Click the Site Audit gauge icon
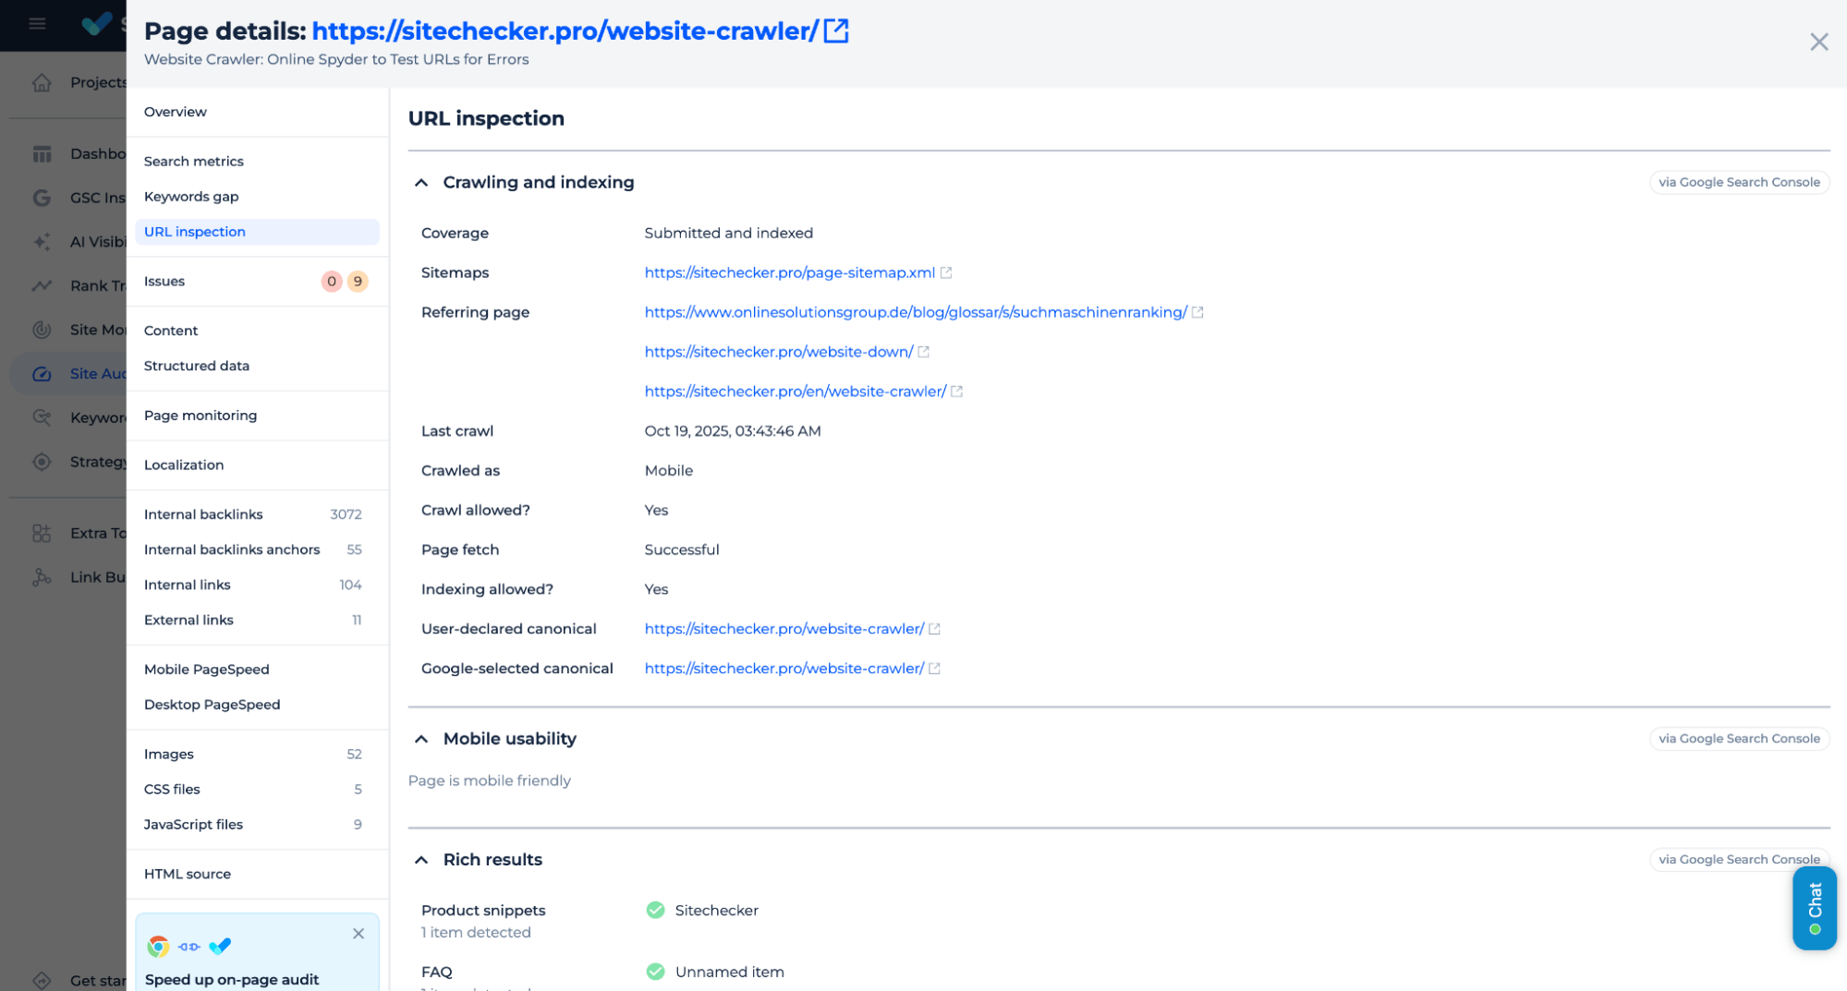The image size is (1847, 991). click(x=42, y=373)
